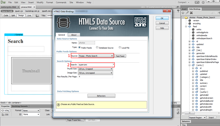Click the Search input field with supercars
This screenshot has width=220, height=126.
95,65
